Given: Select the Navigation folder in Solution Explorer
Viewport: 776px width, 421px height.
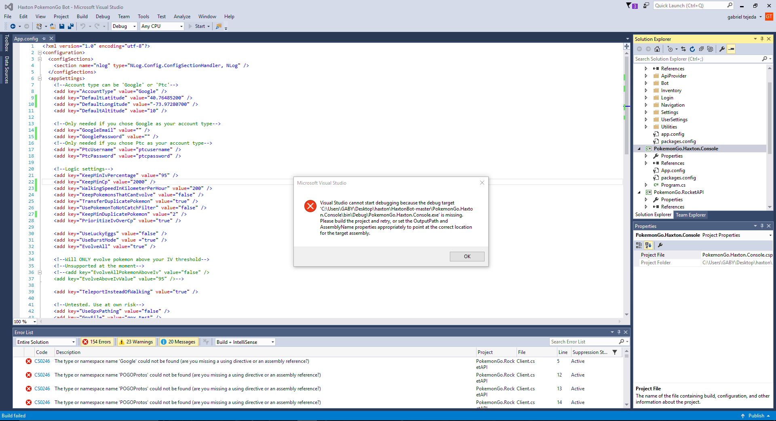Looking at the screenshot, I should (x=673, y=105).
